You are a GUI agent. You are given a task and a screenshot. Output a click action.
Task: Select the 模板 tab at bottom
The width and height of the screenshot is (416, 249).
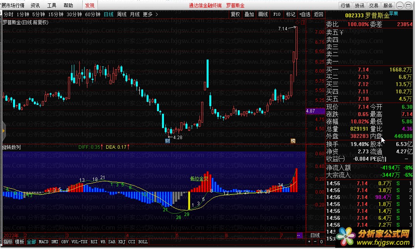tap(19, 242)
